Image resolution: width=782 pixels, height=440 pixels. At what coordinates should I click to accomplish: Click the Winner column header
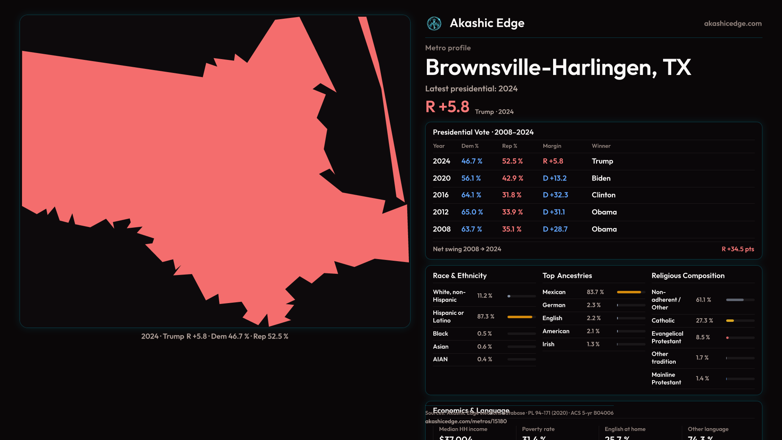pyautogui.click(x=601, y=146)
